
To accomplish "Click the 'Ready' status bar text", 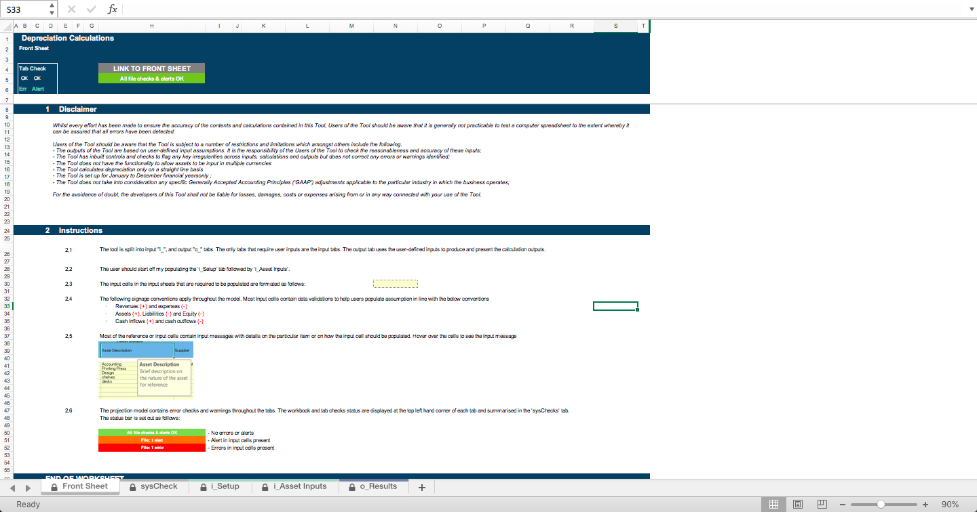I will pyautogui.click(x=28, y=505).
